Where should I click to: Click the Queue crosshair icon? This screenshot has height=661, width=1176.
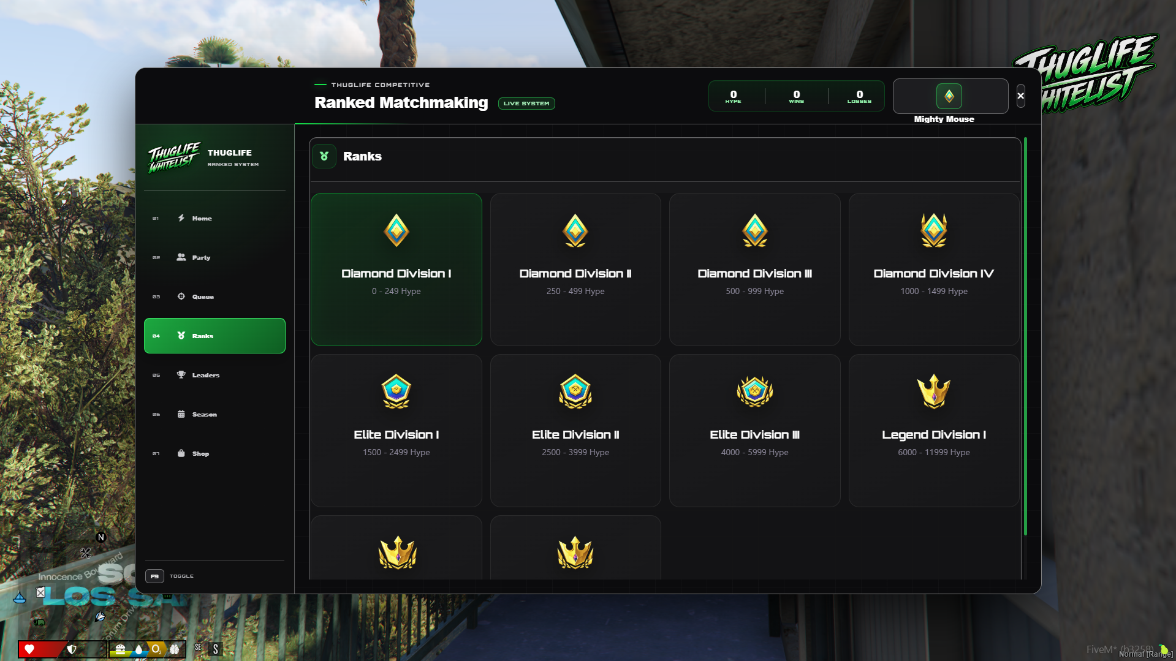coord(181,297)
